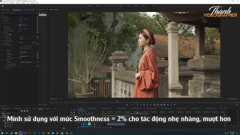Click the Warp Stabilizer Analyze button

26,46
